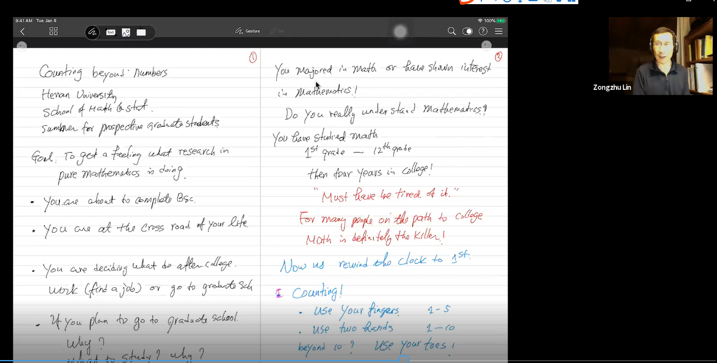Screen dimensions: 717x363
Task: Flip the toggle switch in the top bar
Action: point(467,32)
